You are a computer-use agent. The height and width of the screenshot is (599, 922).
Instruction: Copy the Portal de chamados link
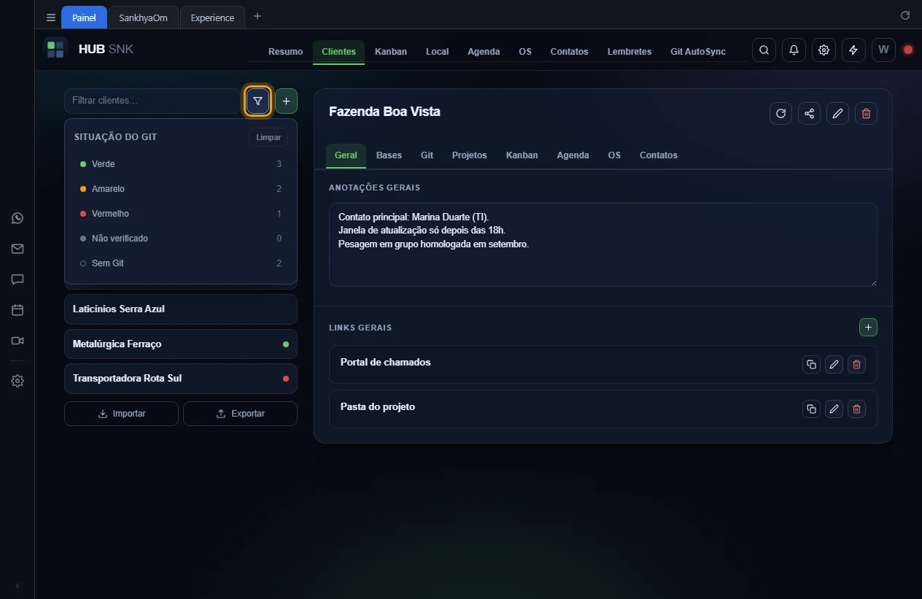[811, 365]
